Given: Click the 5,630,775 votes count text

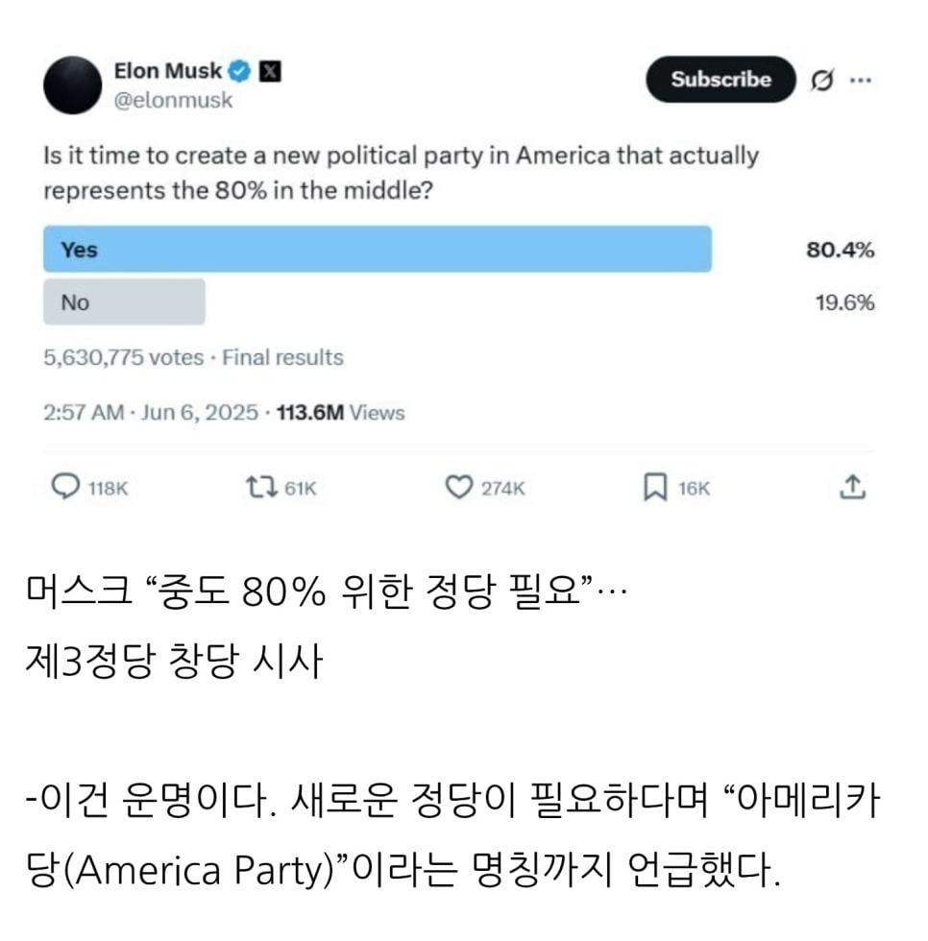Looking at the screenshot, I should 124,358.
